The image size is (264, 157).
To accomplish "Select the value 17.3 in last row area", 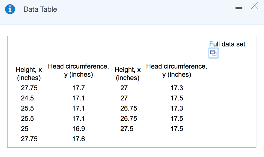I will [177, 108].
